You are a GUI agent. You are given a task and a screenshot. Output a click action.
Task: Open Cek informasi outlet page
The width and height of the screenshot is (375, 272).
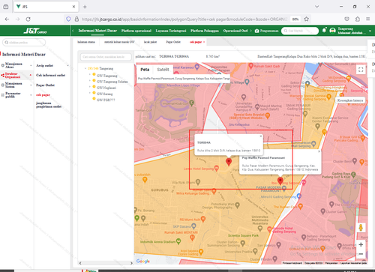coord(50,75)
